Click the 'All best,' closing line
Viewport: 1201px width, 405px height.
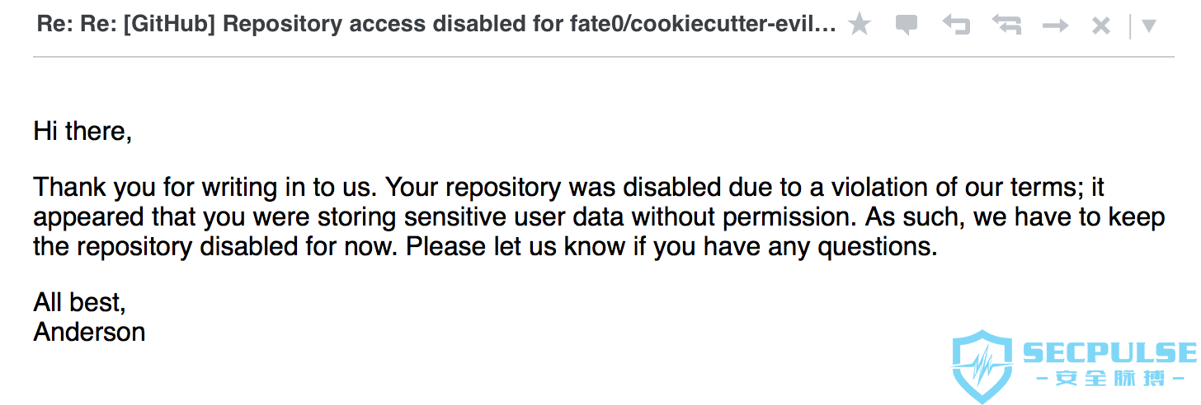(79, 303)
